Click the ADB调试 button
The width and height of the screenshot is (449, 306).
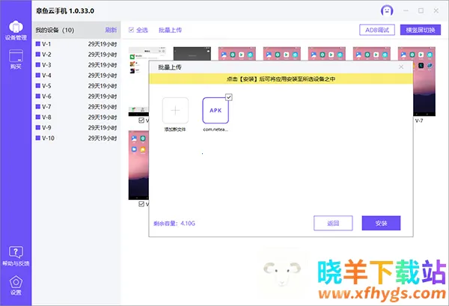point(377,30)
